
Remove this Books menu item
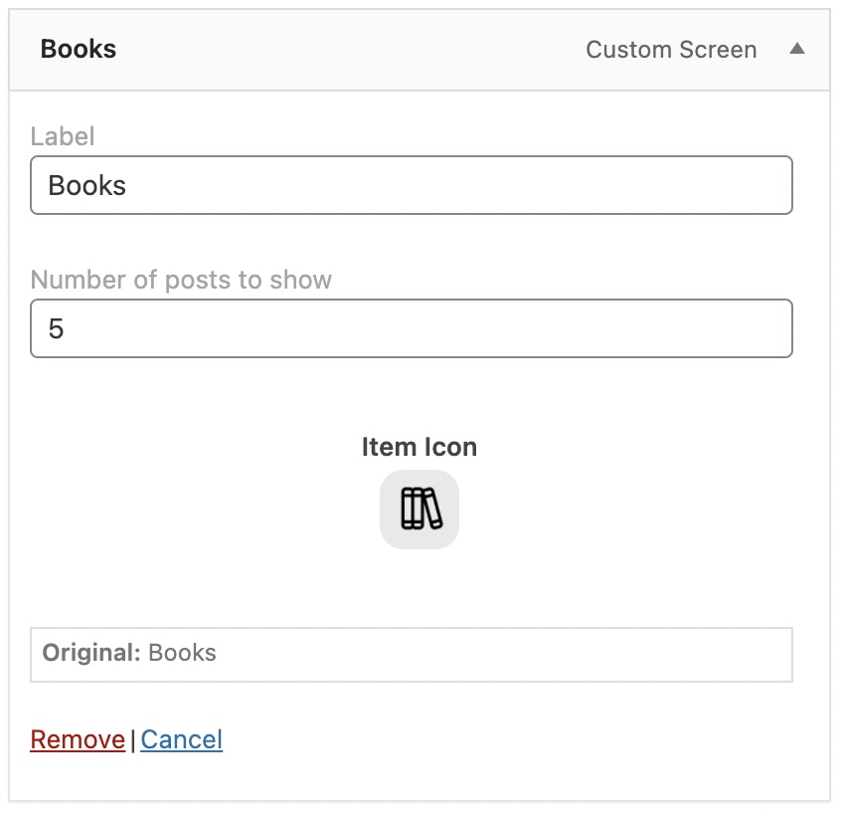(x=78, y=739)
